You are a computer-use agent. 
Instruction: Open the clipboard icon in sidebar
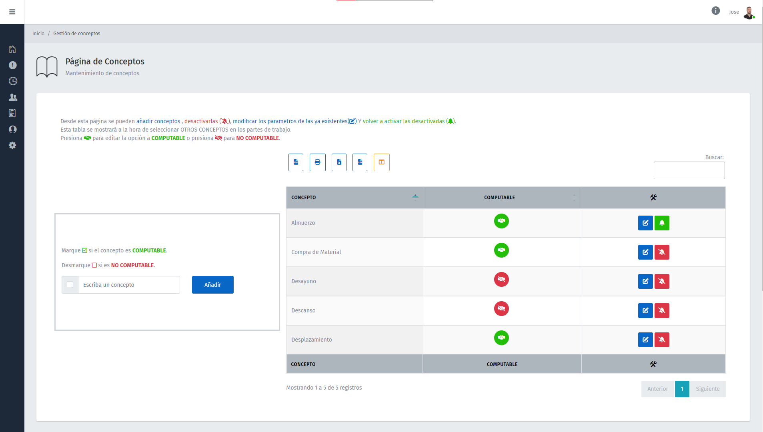[x=12, y=113]
